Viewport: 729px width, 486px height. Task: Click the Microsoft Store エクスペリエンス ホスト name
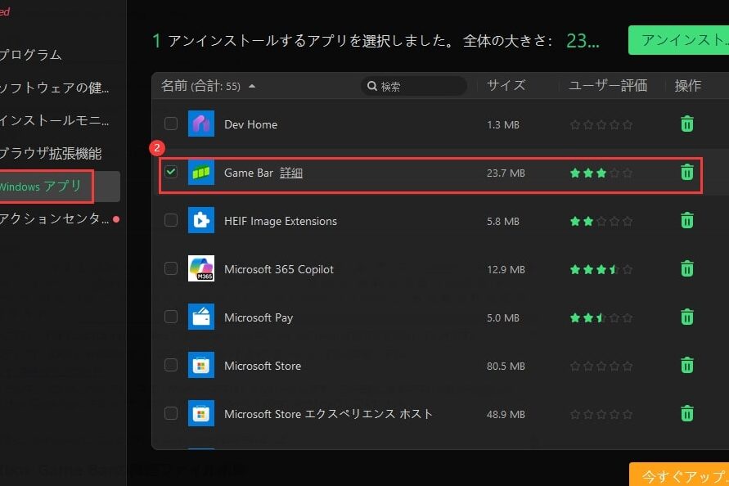click(x=328, y=414)
